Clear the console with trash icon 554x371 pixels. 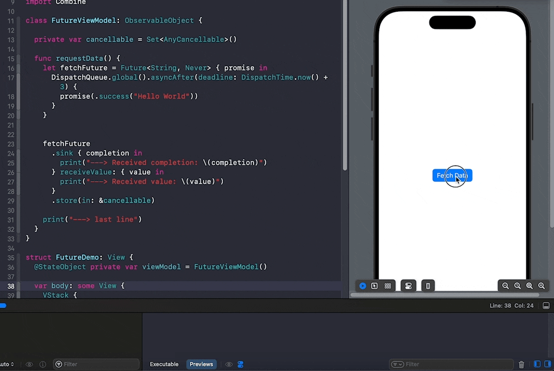pos(521,364)
